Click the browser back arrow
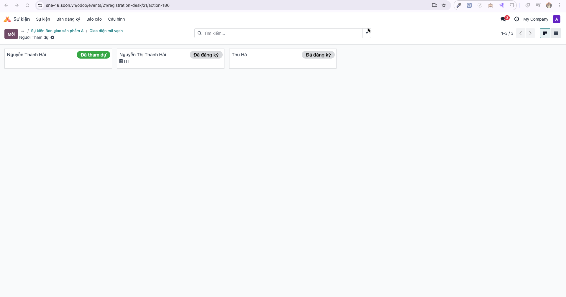 [x=6, y=5]
